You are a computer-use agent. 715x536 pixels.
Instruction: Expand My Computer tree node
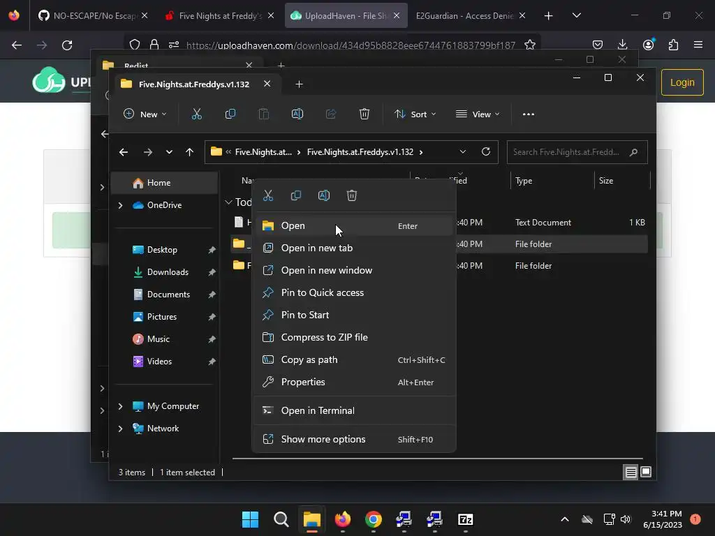(120, 406)
